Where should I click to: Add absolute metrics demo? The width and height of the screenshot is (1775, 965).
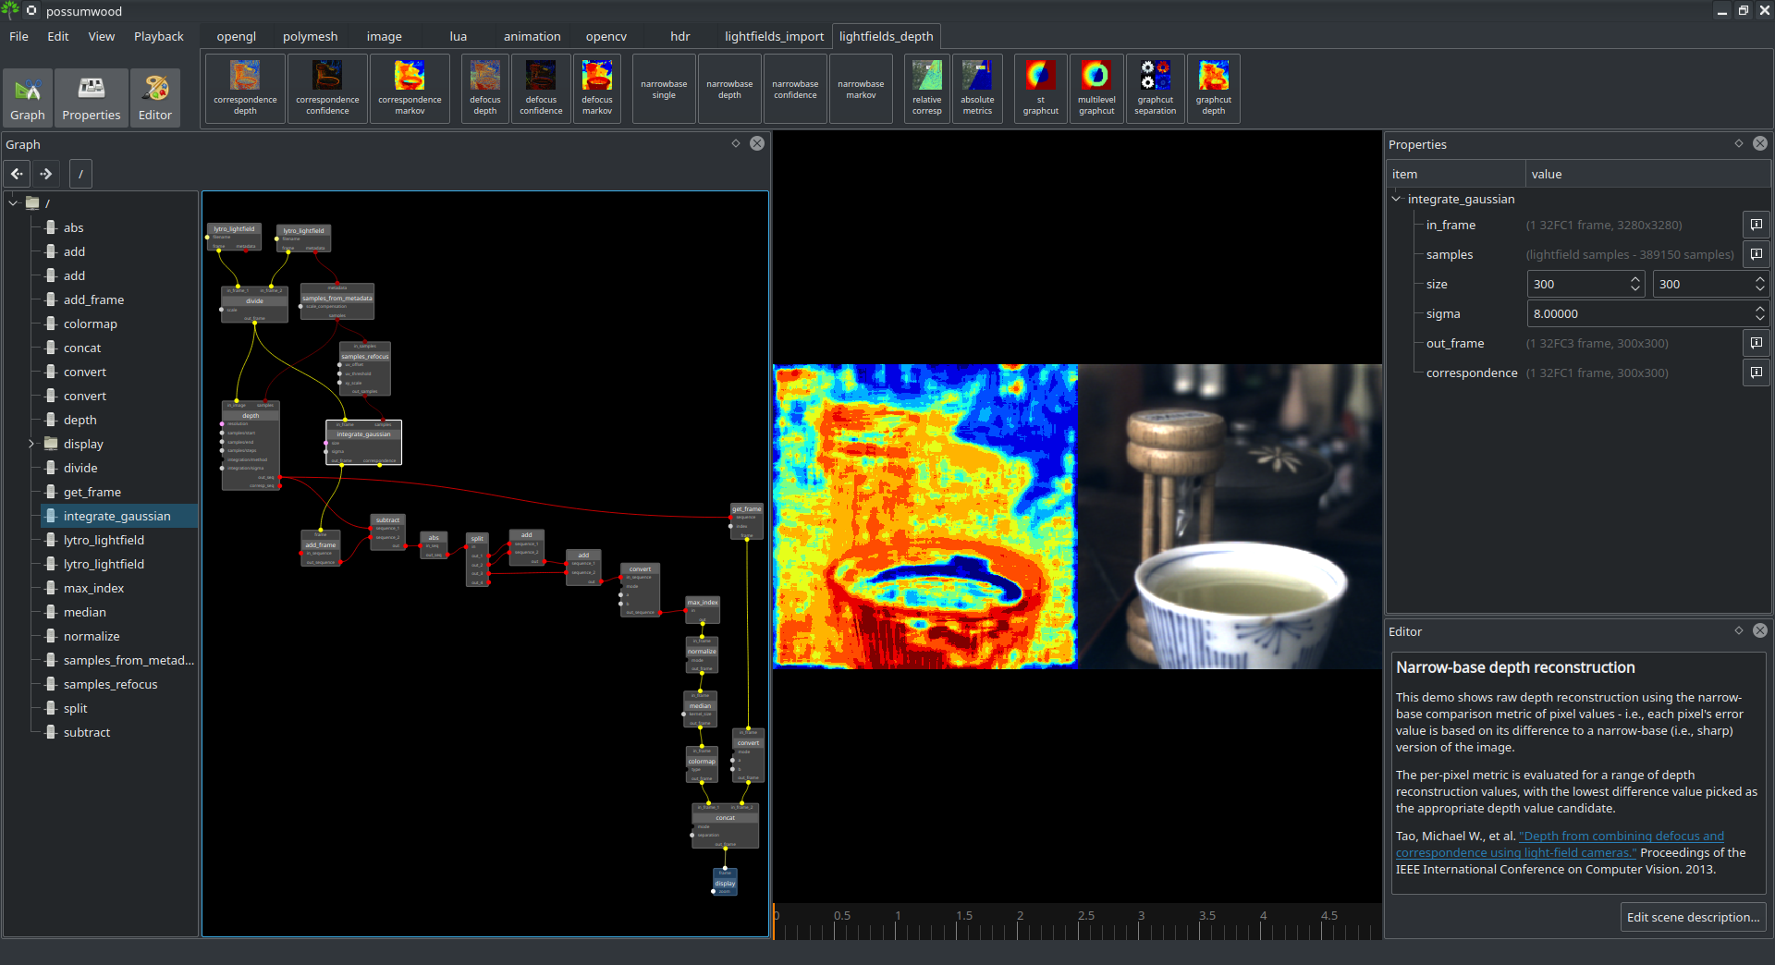point(977,89)
